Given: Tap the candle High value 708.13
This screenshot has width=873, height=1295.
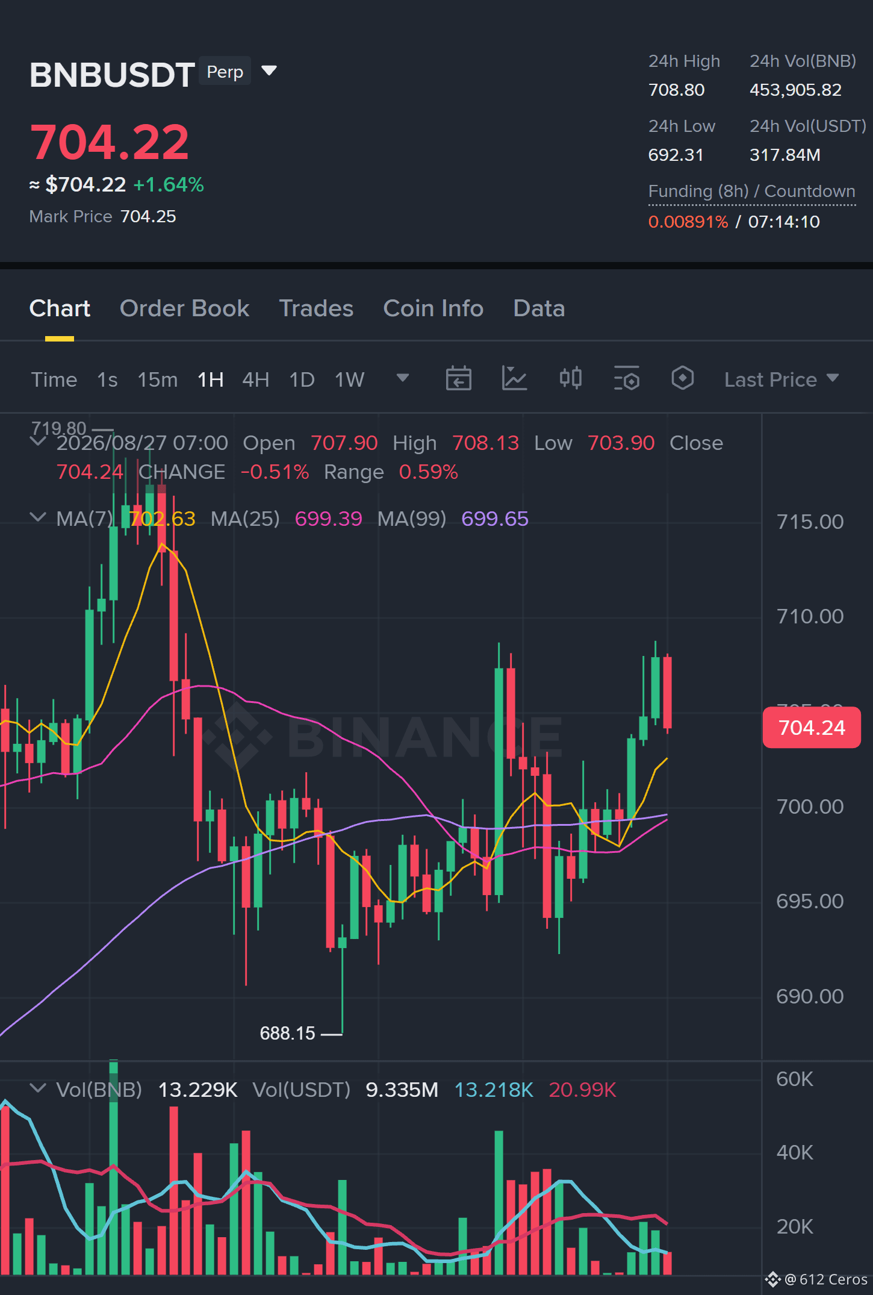Looking at the screenshot, I should tap(485, 443).
